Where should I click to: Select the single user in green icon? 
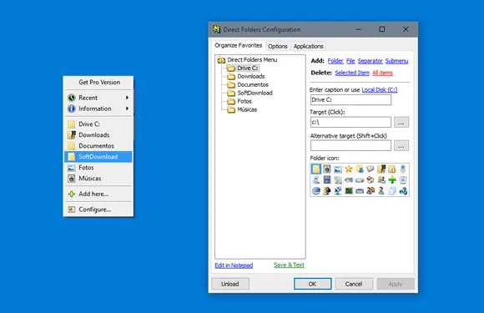381,191
